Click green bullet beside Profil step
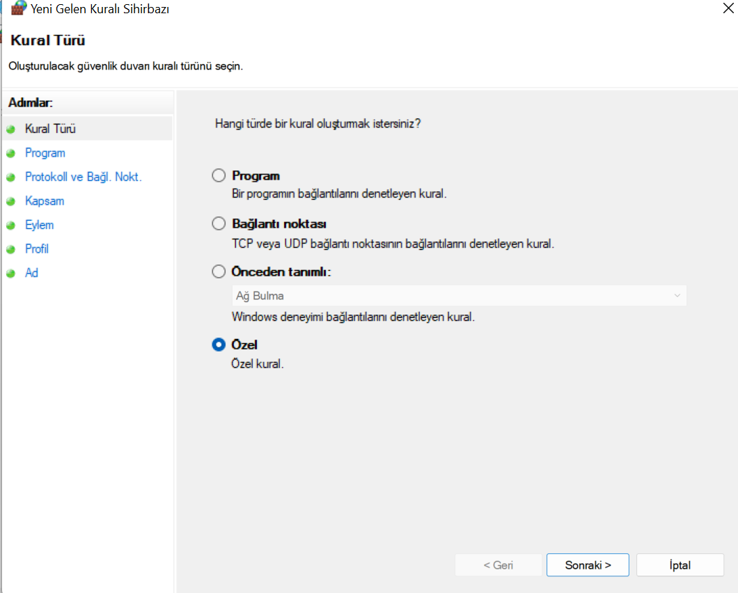This screenshot has height=593, width=738. [x=10, y=250]
